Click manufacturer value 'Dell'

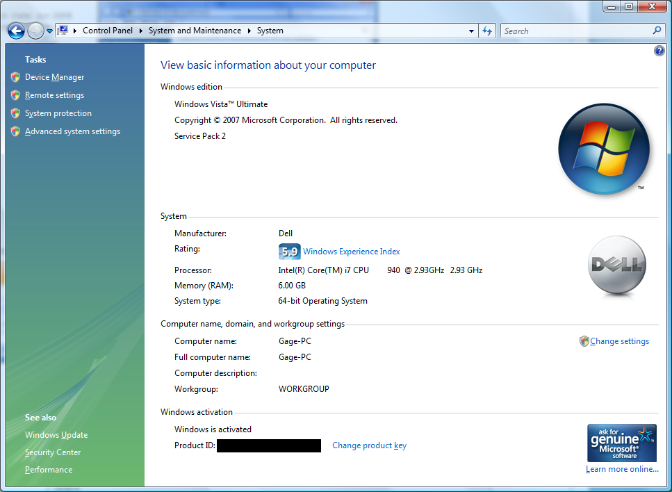[x=286, y=233]
